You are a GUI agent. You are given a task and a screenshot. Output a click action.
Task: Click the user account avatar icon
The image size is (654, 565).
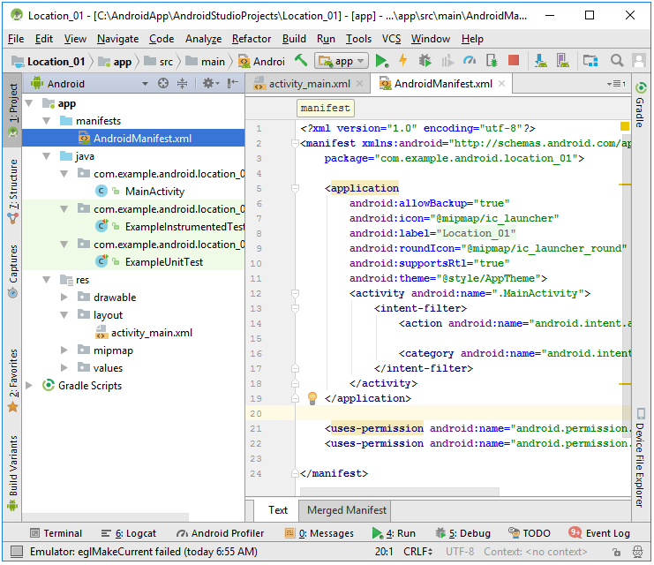pos(639,61)
